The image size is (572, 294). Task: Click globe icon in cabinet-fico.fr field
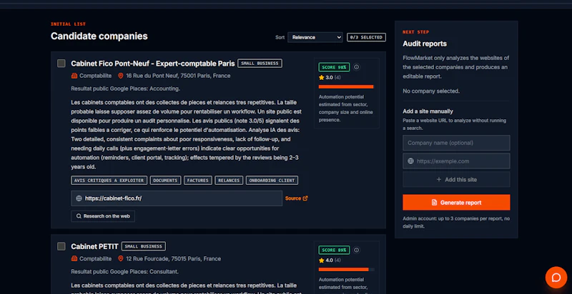click(79, 198)
